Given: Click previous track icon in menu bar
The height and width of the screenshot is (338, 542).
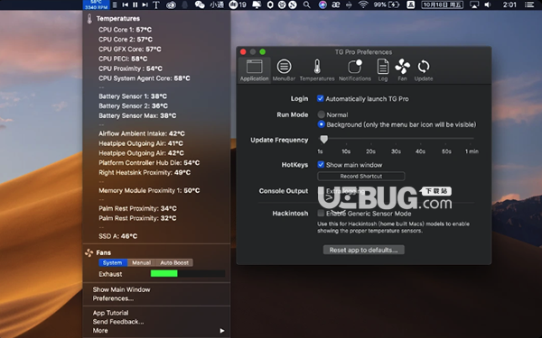Looking at the screenshot, I should tap(126, 5).
